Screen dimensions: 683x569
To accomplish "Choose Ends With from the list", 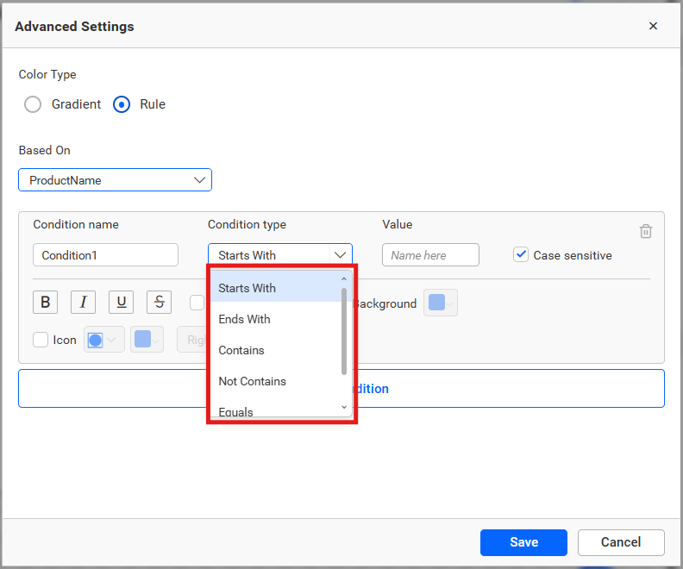I will tap(245, 319).
